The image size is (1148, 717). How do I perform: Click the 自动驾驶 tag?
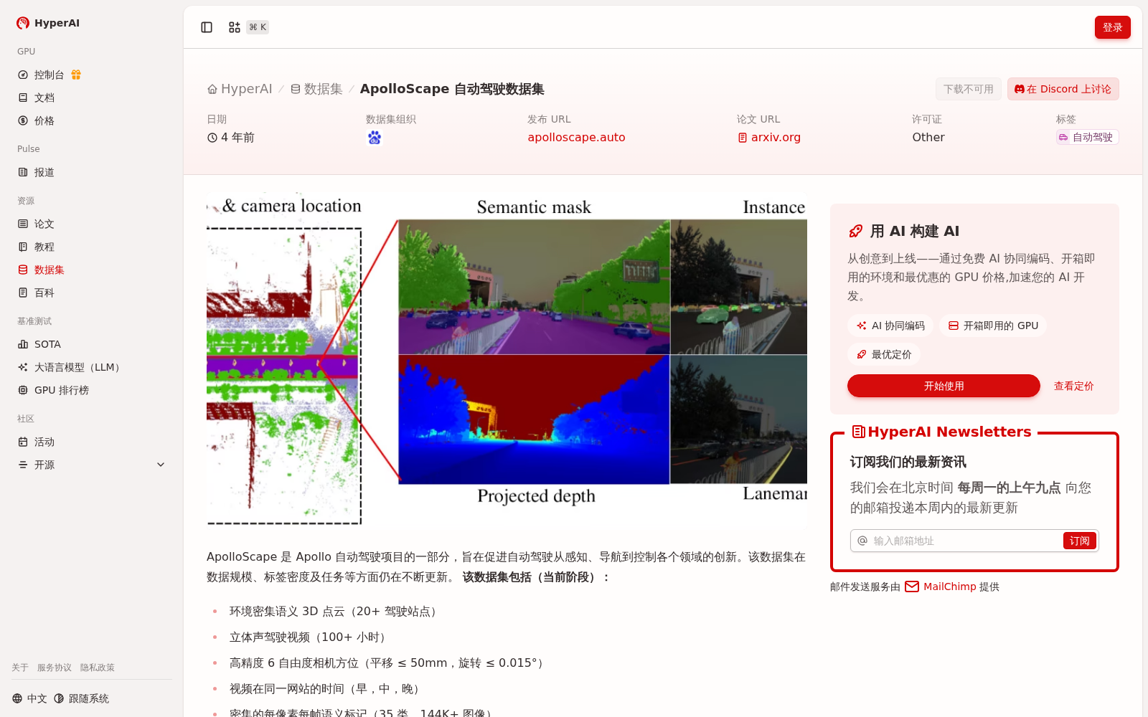pos(1087,137)
